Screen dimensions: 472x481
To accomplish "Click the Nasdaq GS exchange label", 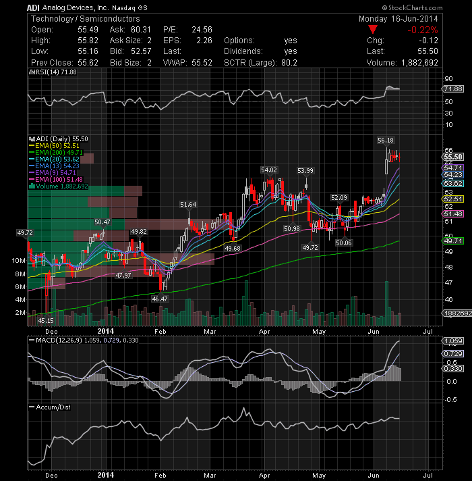I will tap(129, 8).
